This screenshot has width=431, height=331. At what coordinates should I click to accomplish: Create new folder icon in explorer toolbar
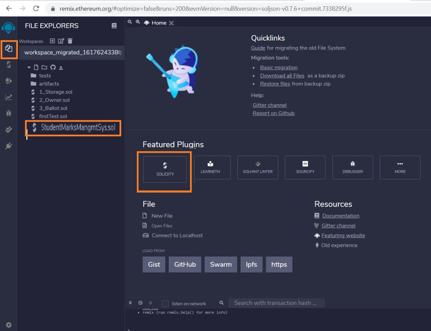(x=44, y=67)
